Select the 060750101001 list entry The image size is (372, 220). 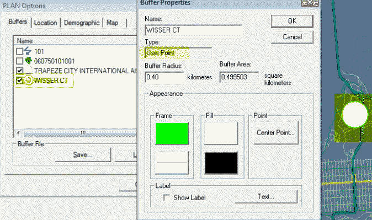(x=76, y=61)
